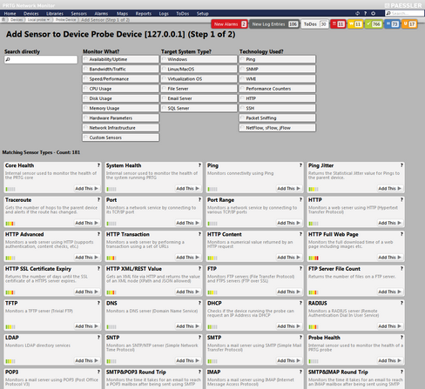
Task: Select CPU Usage filter option
Action: pos(121,89)
